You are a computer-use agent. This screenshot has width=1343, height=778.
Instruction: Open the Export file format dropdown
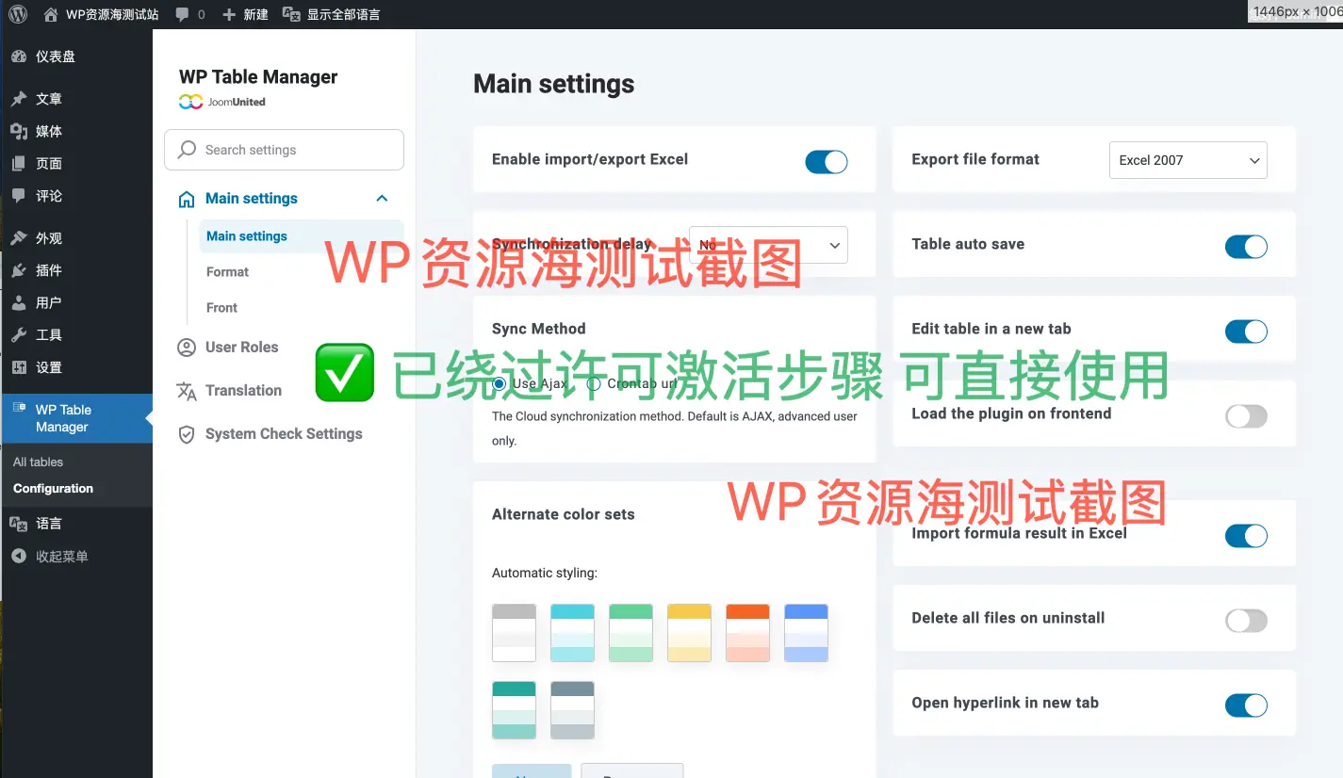point(1188,160)
